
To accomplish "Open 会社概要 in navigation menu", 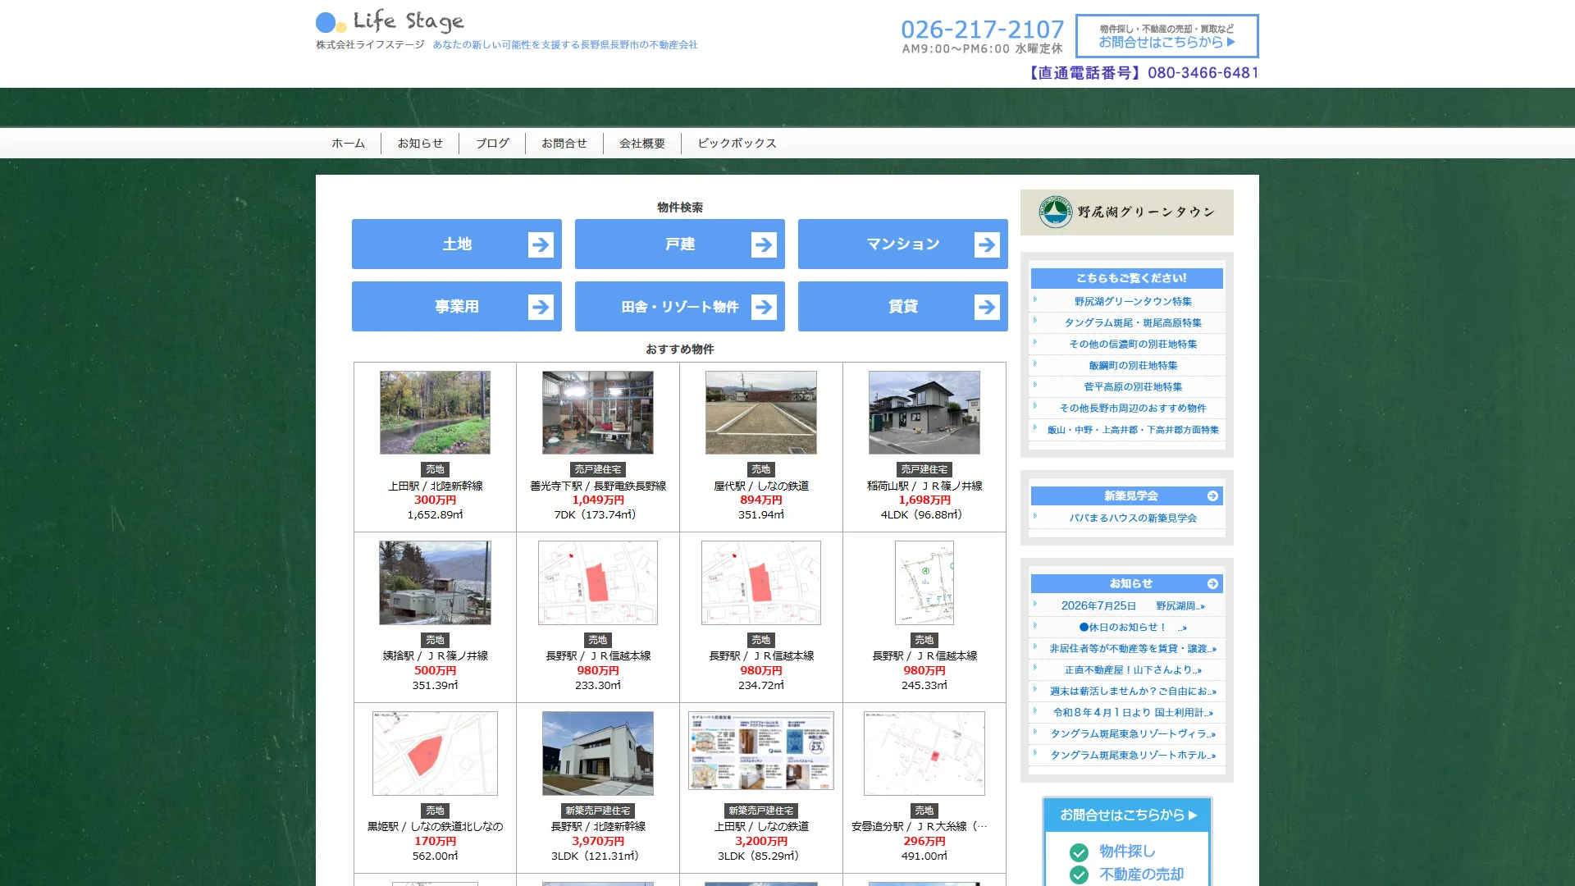I will 642,144.
